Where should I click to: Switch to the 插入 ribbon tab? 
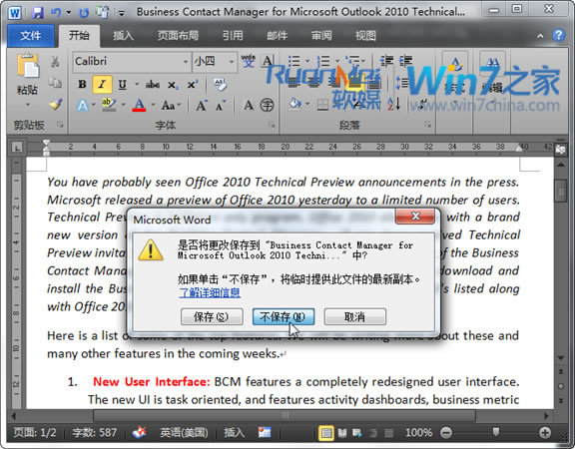(123, 36)
